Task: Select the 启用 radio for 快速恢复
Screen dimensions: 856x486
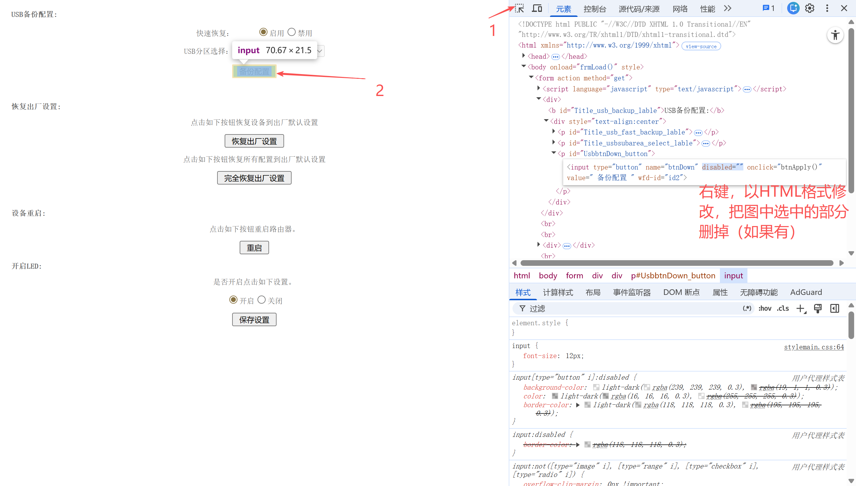Action: pos(263,32)
